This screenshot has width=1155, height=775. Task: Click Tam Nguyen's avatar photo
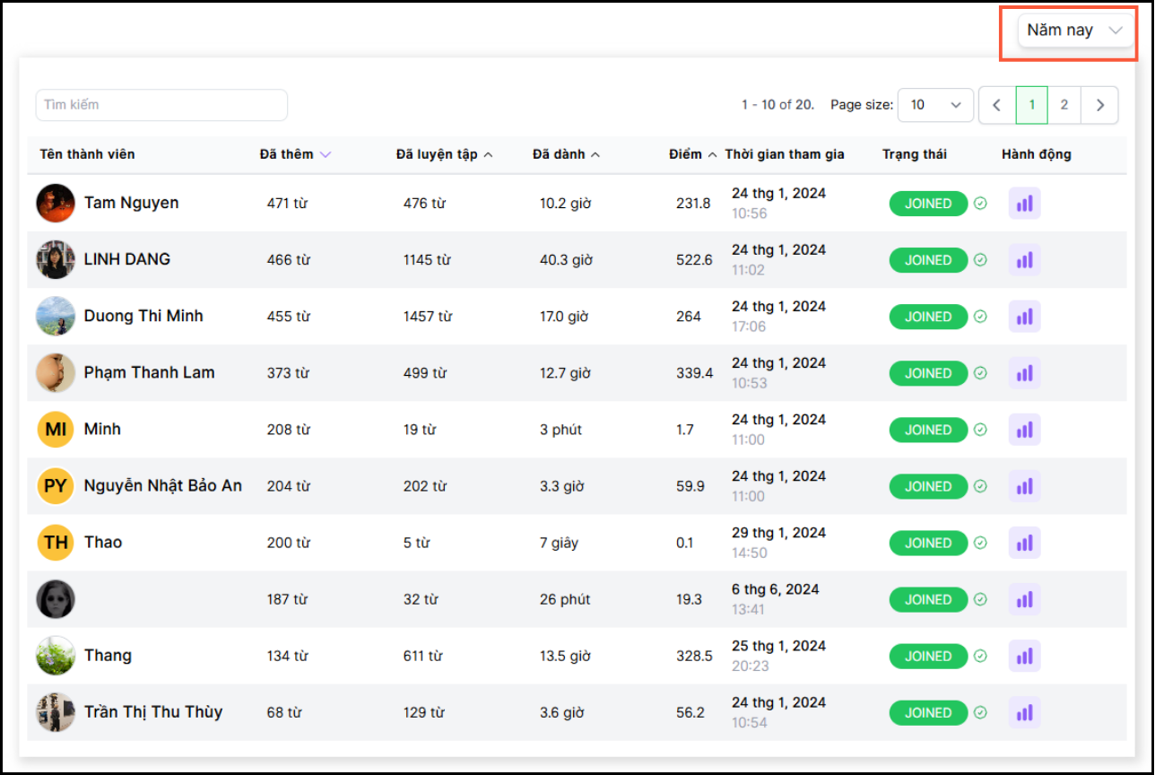coord(56,203)
